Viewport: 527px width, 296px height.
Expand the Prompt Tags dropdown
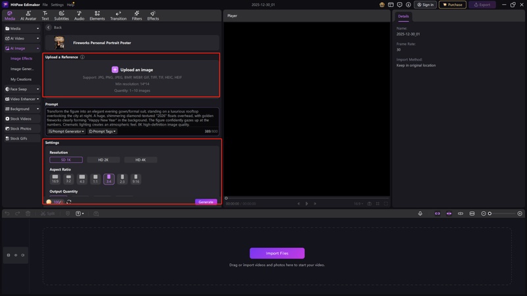pos(102,132)
